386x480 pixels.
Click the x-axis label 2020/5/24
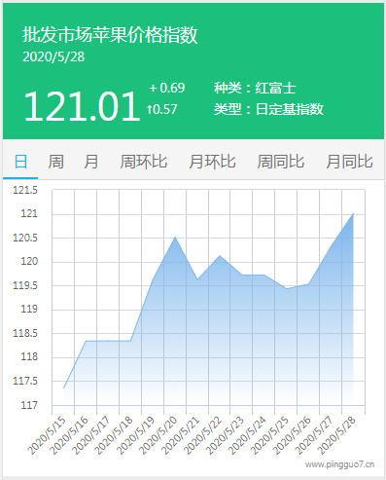tap(248, 436)
